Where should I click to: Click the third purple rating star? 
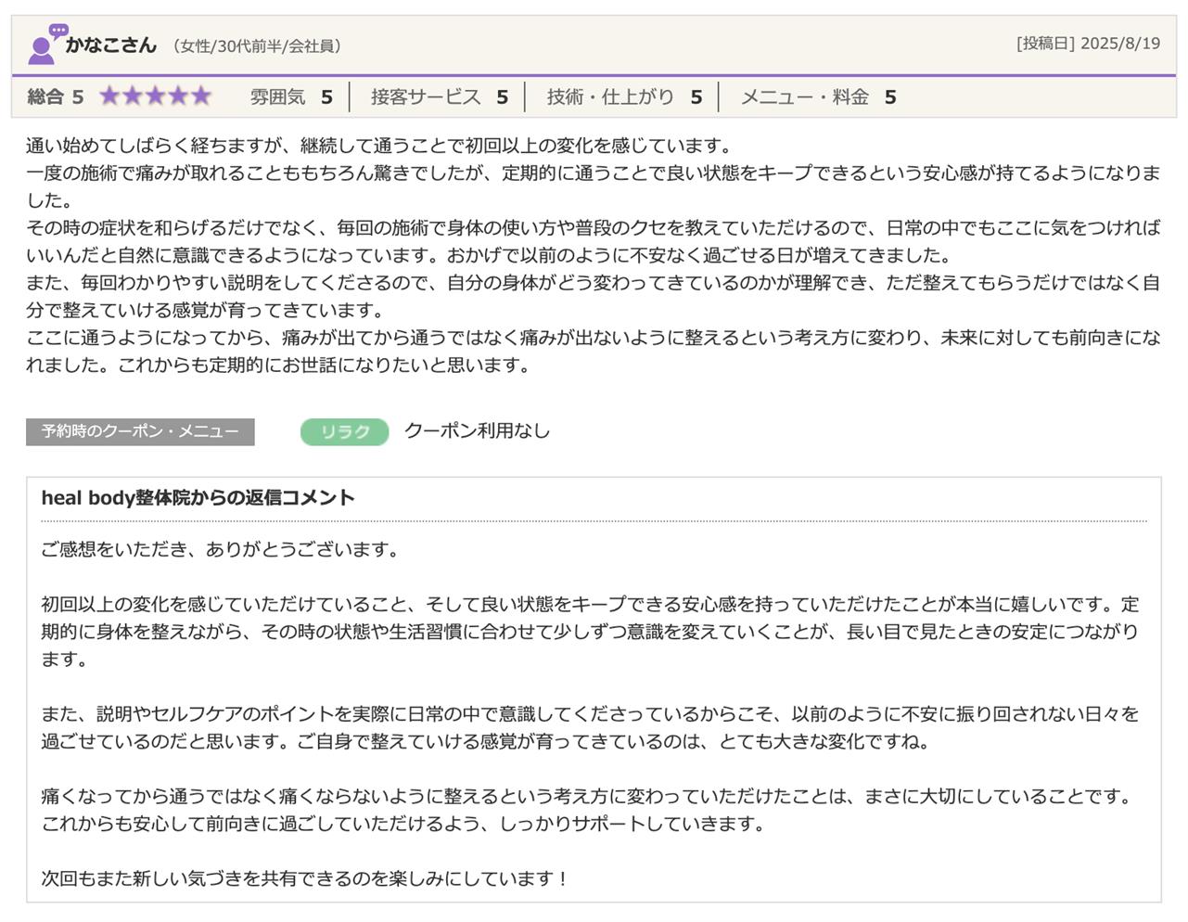pyautogui.click(x=155, y=96)
